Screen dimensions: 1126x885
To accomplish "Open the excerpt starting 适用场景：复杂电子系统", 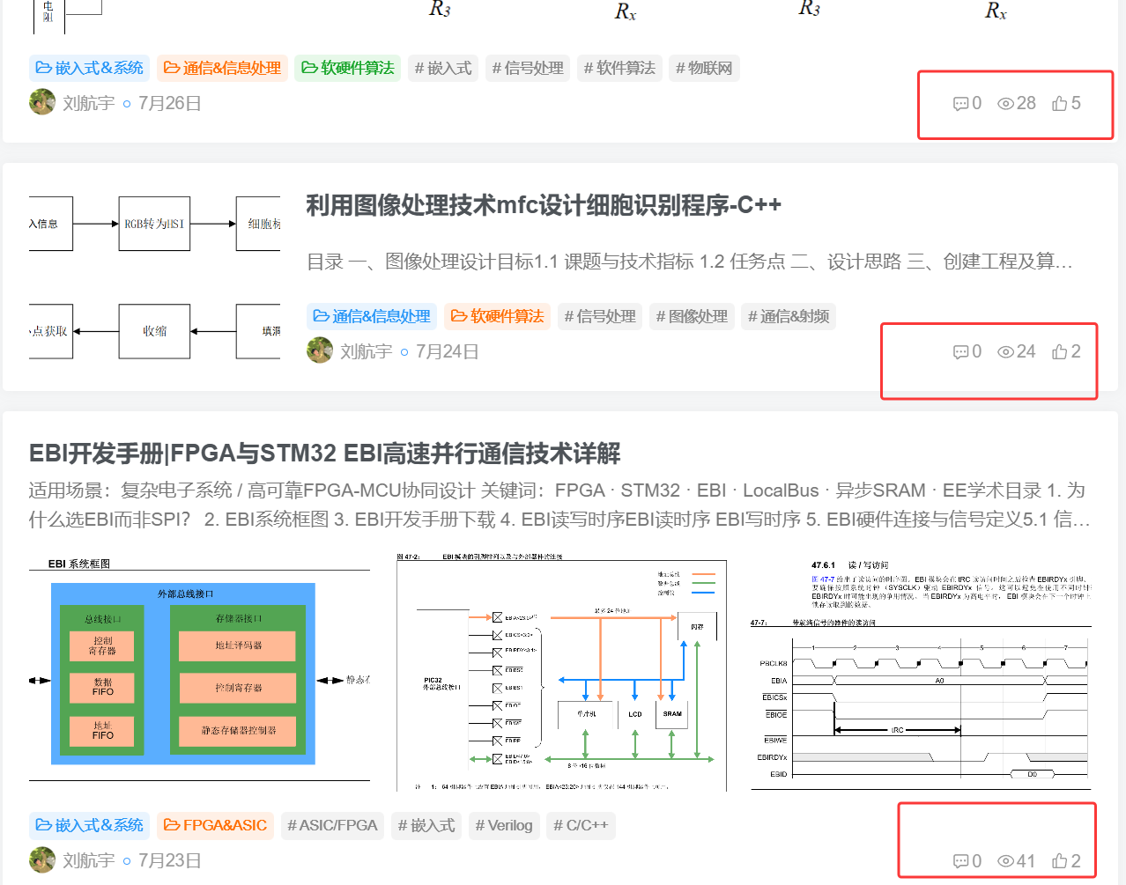I will (x=560, y=505).
